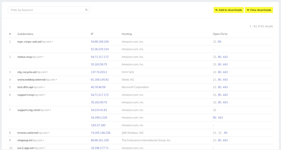Click the IP column header
The width and height of the screenshot is (281, 150).
click(x=92, y=34)
